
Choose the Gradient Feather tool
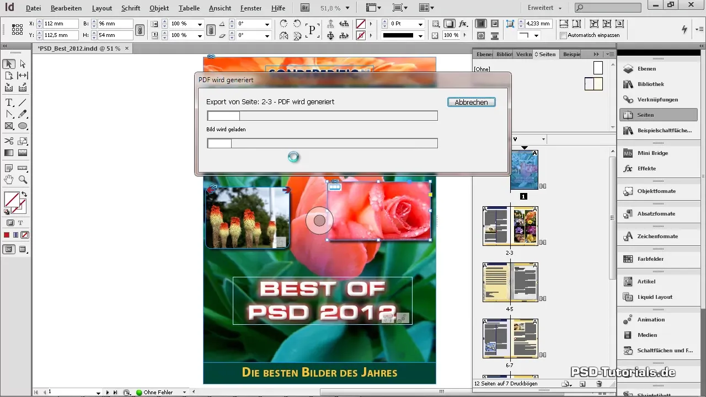tap(23, 153)
